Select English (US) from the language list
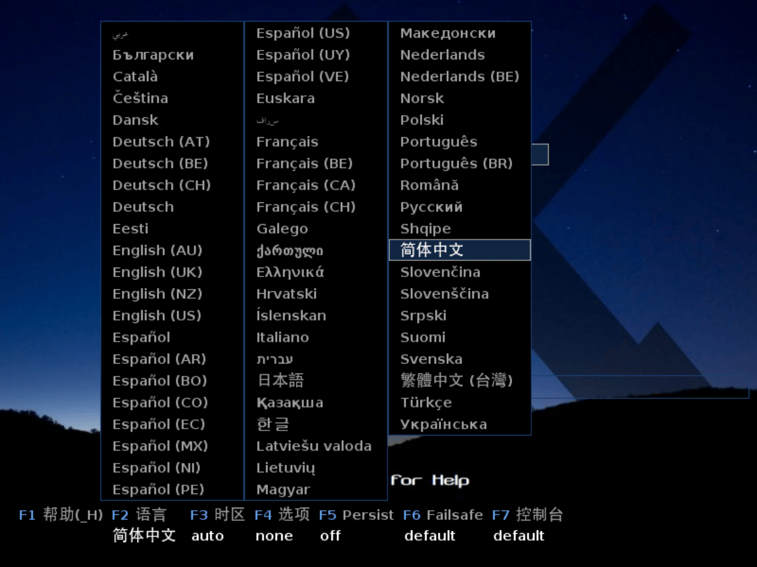The height and width of the screenshot is (567, 757). coord(157,315)
